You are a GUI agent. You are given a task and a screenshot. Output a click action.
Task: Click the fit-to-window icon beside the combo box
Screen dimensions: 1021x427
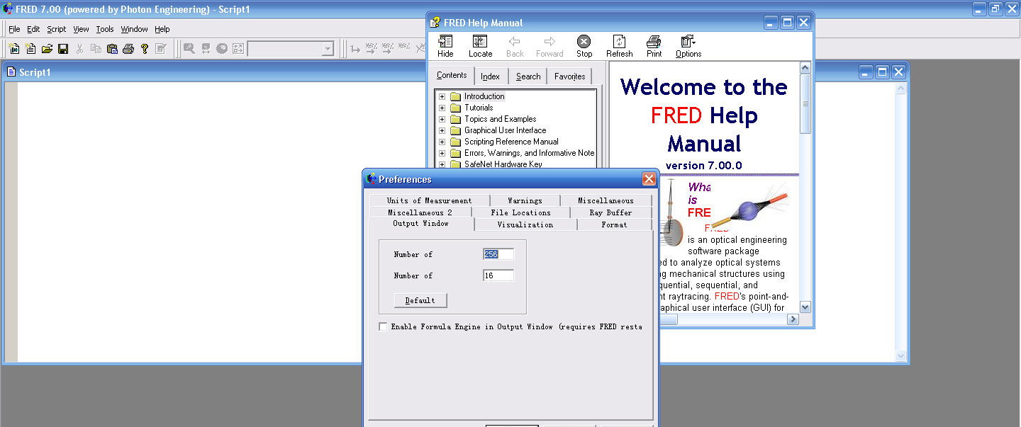238,49
